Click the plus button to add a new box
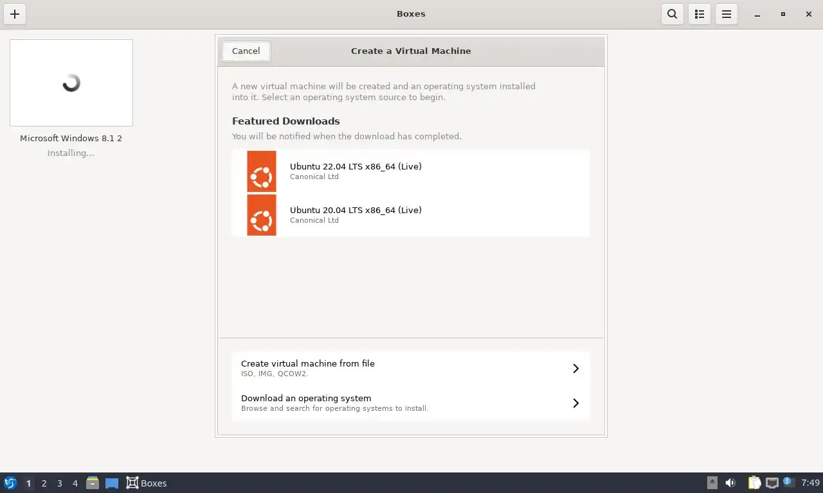This screenshot has height=493, width=823. coord(15,14)
